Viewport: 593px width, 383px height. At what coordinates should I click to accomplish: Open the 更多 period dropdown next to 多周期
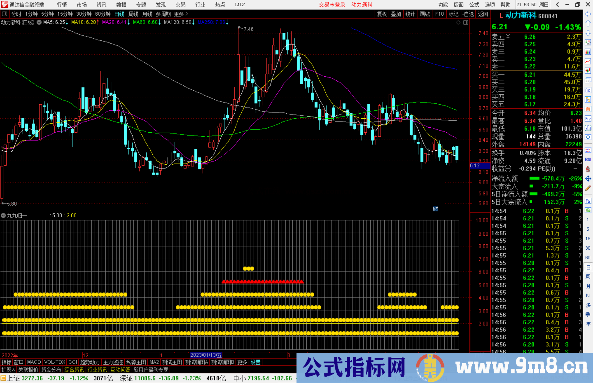click(x=179, y=14)
